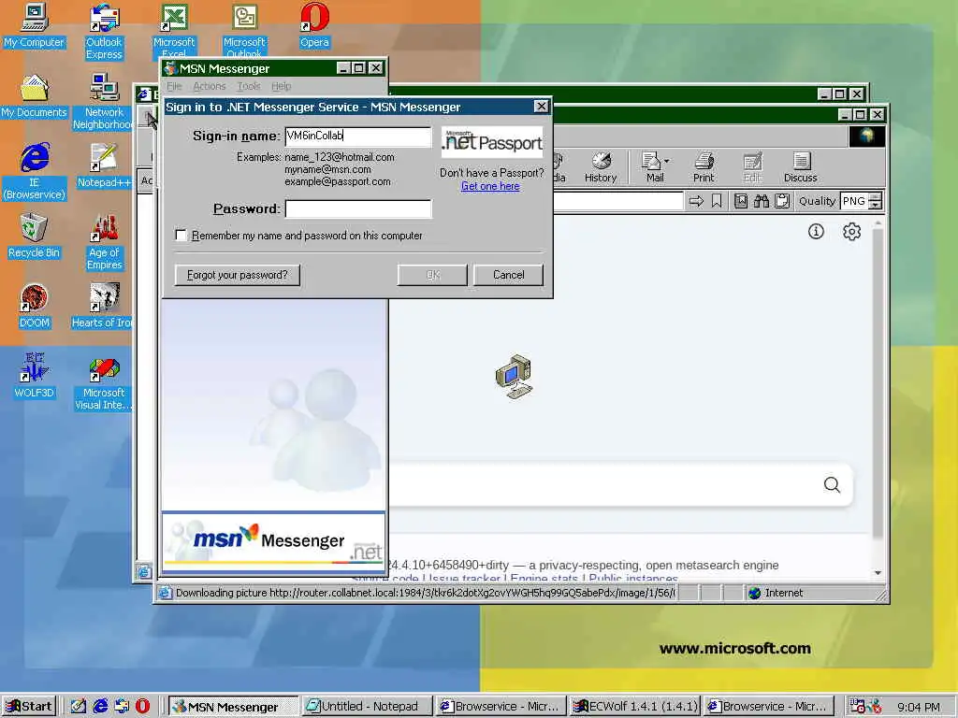This screenshot has height=718, width=958.
Task: Click the greyed-out OK button in the sign-in dialog
Action: [x=432, y=275]
